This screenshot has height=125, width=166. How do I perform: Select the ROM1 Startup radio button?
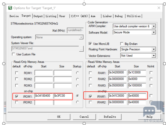point(77,73)
